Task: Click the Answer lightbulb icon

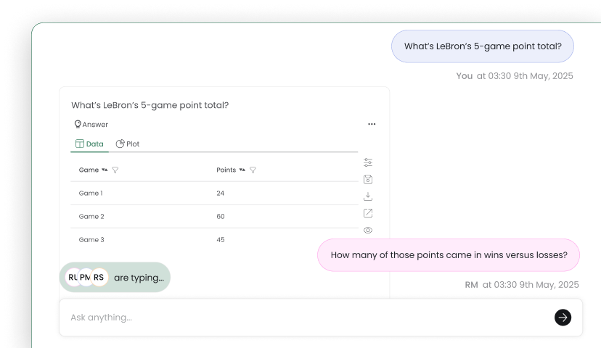Action: 78,124
